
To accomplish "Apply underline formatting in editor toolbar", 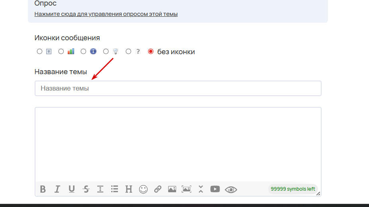I will [x=72, y=189].
